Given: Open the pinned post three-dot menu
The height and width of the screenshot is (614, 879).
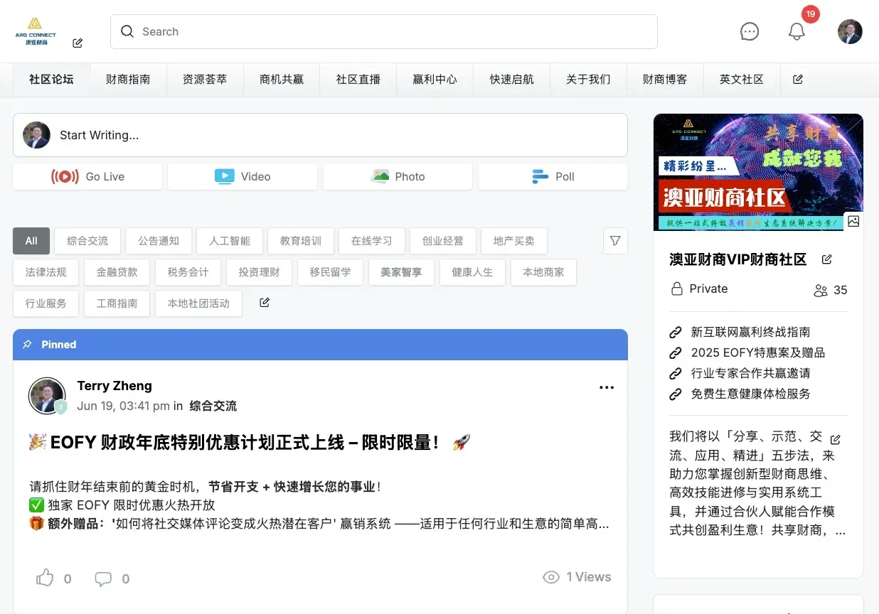Looking at the screenshot, I should [x=607, y=387].
